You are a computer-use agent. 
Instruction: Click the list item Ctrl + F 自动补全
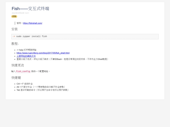click(25, 84)
